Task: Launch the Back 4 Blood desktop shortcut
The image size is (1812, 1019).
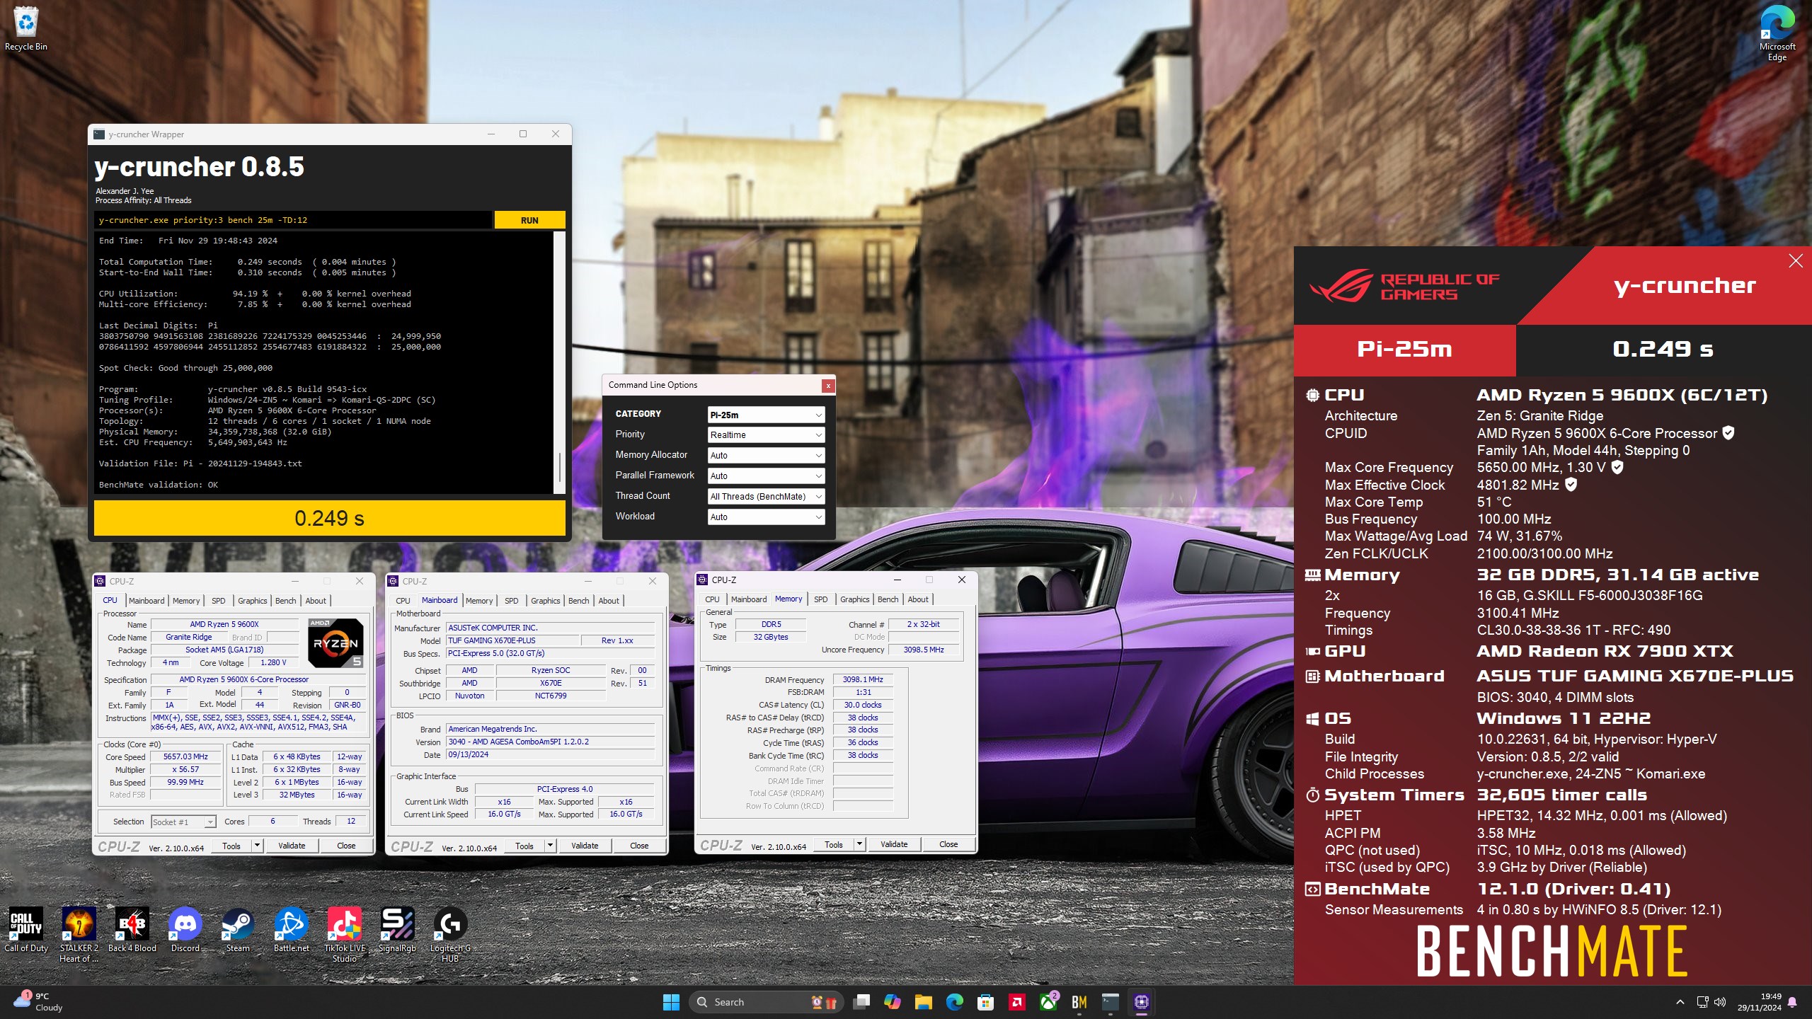Action: click(x=132, y=930)
